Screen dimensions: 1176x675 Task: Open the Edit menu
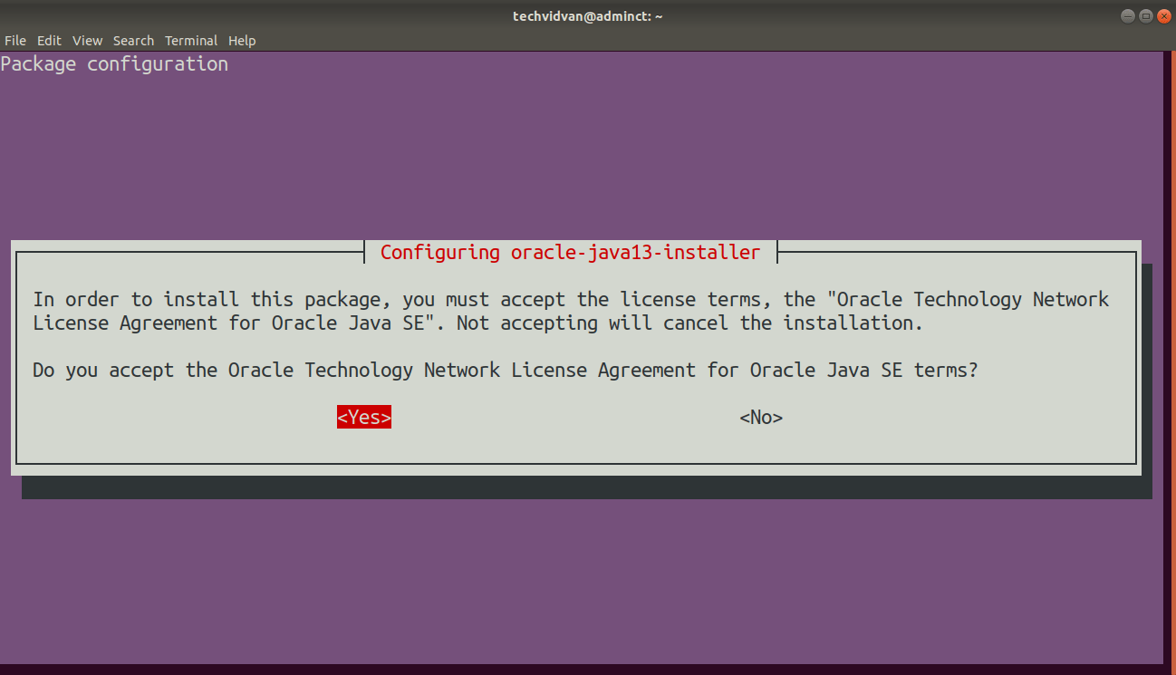pyautogui.click(x=49, y=40)
